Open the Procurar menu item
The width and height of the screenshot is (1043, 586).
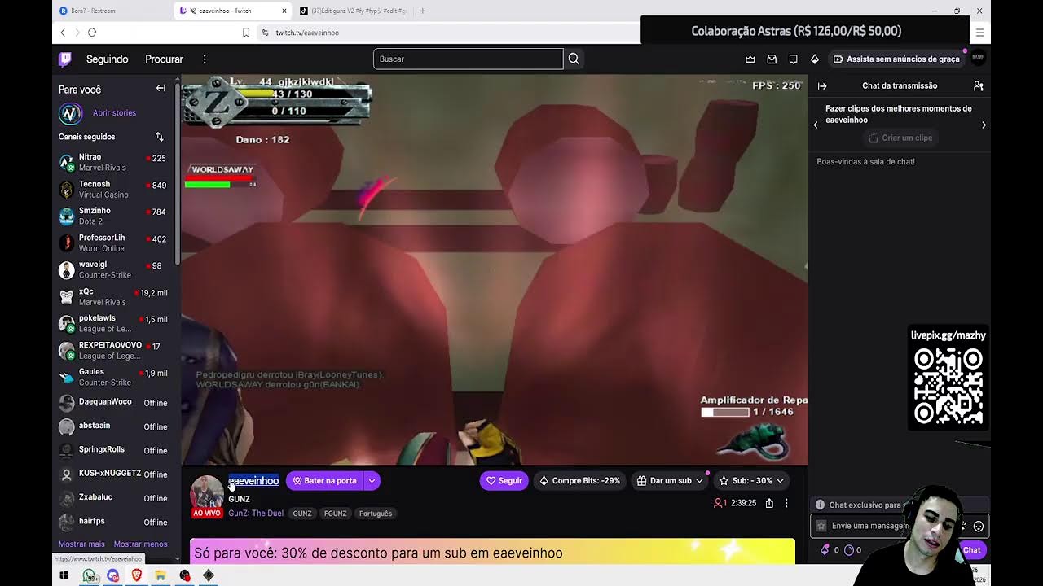[x=164, y=59]
